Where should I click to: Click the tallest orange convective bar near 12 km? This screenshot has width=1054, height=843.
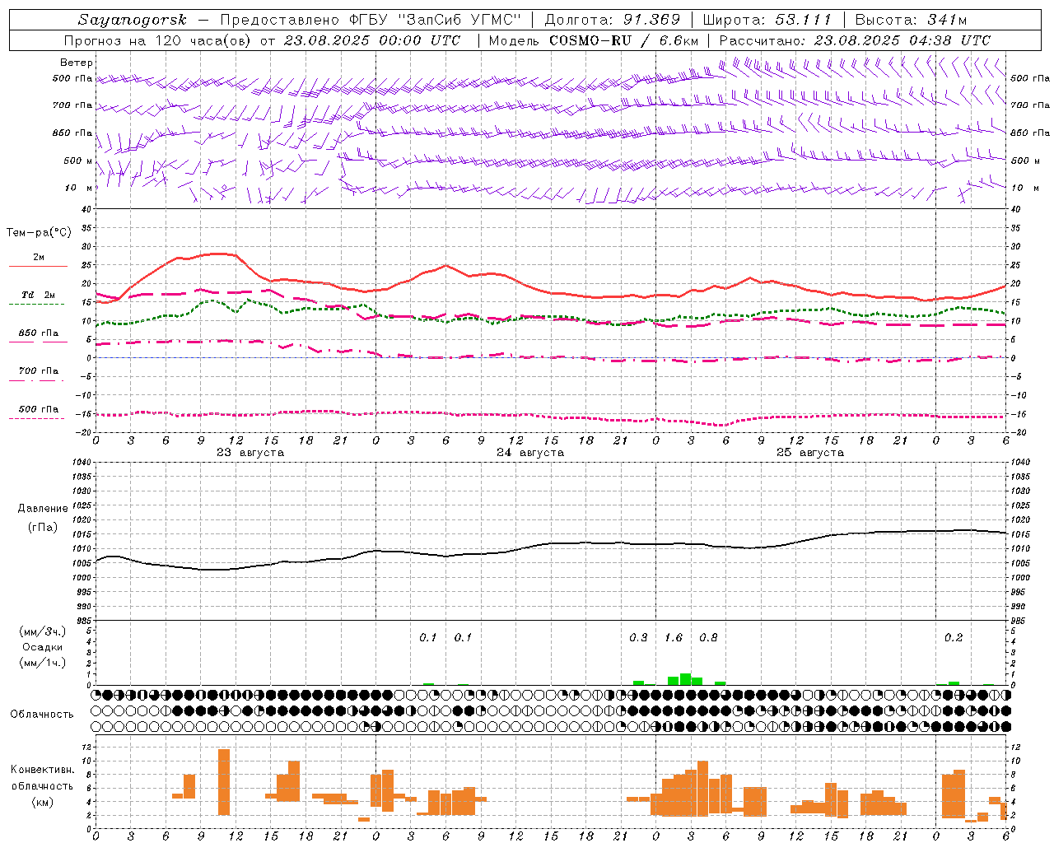224,782
